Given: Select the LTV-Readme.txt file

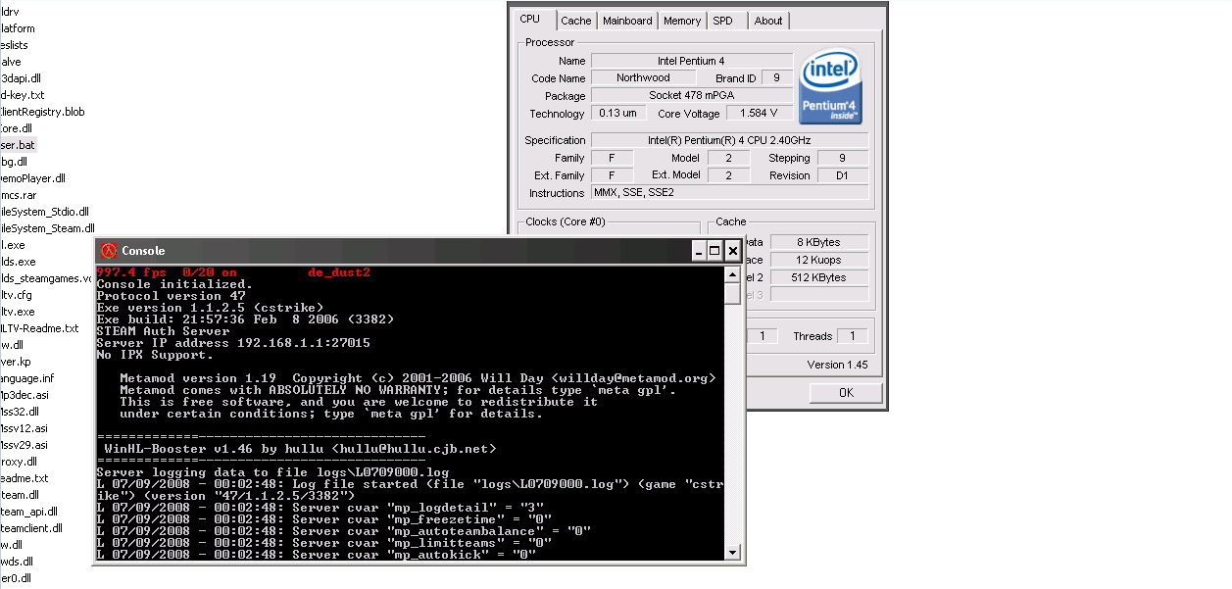Looking at the screenshot, I should 39,328.
